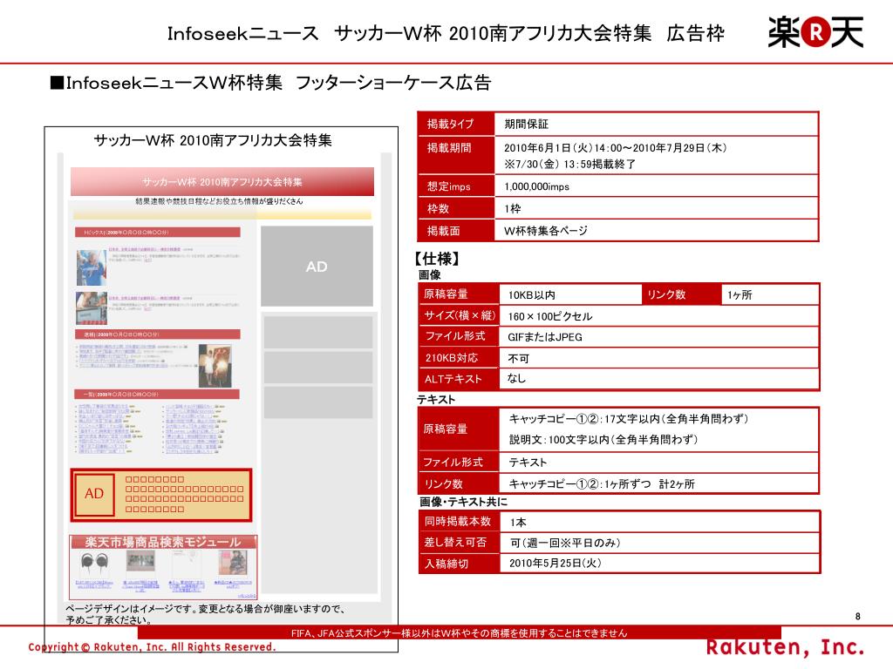The width and height of the screenshot is (893, 669).
Task: Click the テキスト file format value
Action: tap(528, 462)
